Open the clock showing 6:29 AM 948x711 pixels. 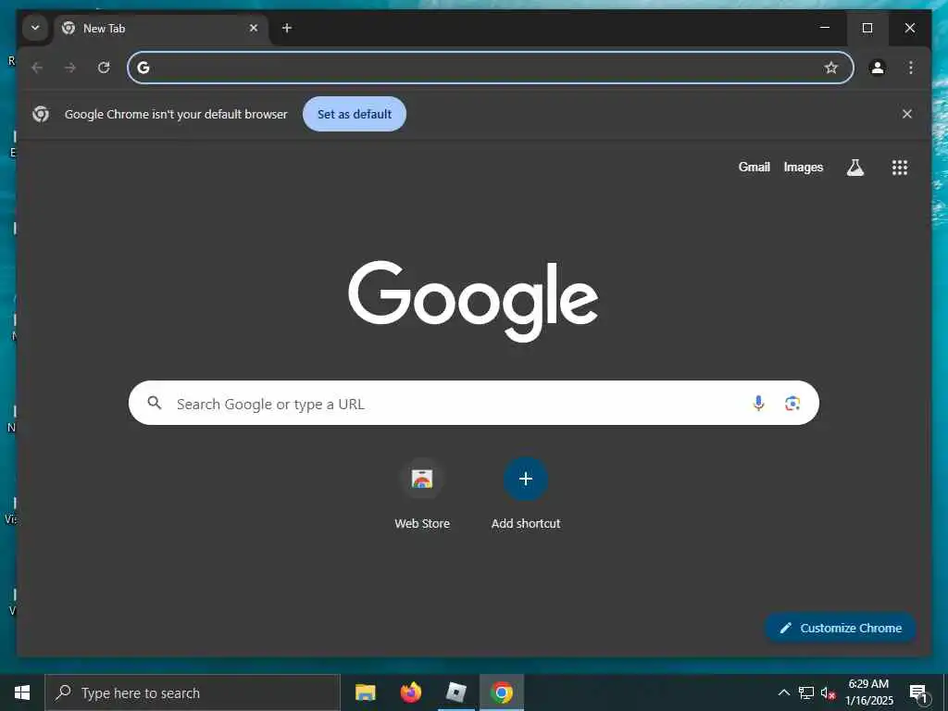click(x=868, y=692)
